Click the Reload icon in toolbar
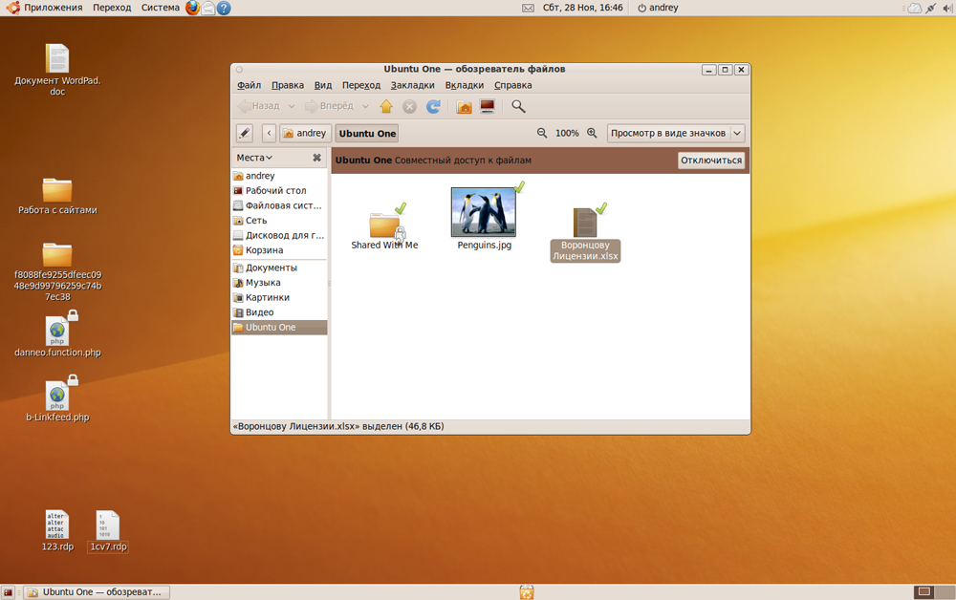Viewport: 956px width, 600px height. click(x=433, y=107)
